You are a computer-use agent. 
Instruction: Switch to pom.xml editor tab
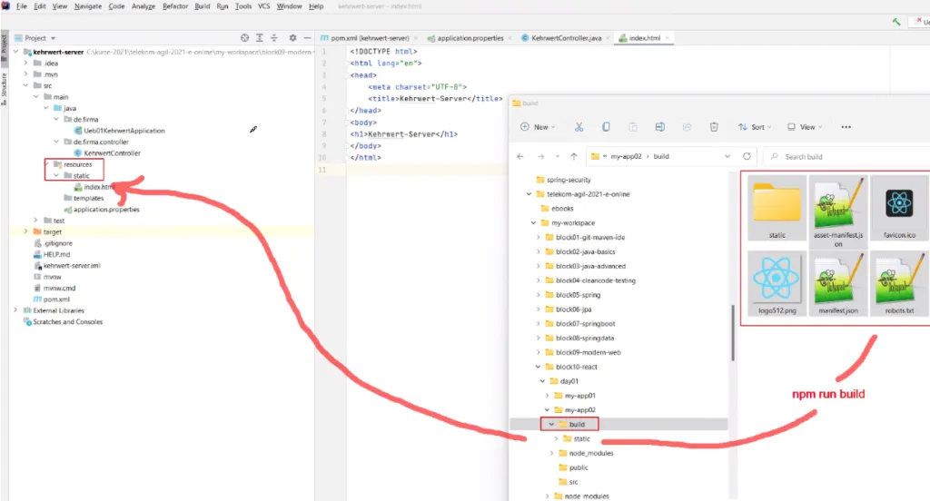coord(369,38)
